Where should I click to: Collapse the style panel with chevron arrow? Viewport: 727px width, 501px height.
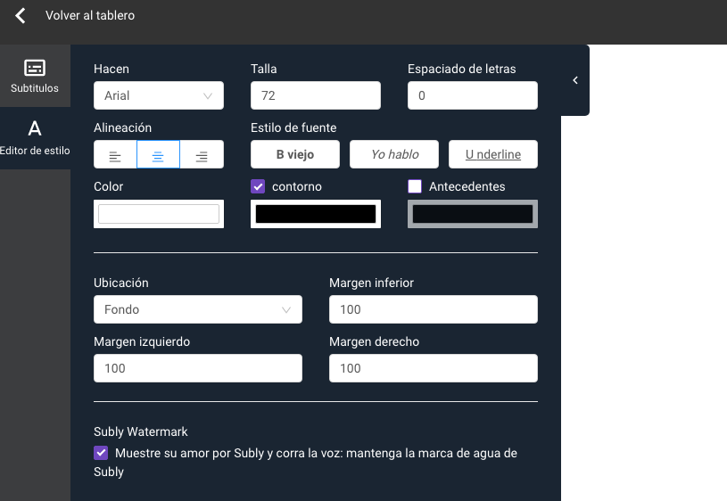point(575,80)
